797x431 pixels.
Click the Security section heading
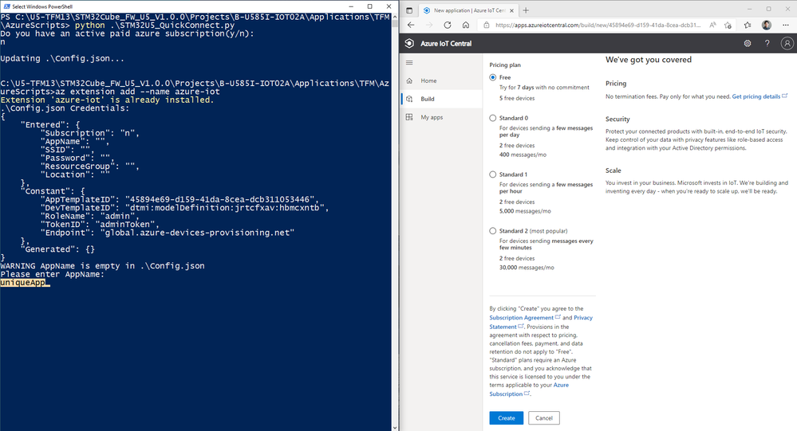pos(617,120)
